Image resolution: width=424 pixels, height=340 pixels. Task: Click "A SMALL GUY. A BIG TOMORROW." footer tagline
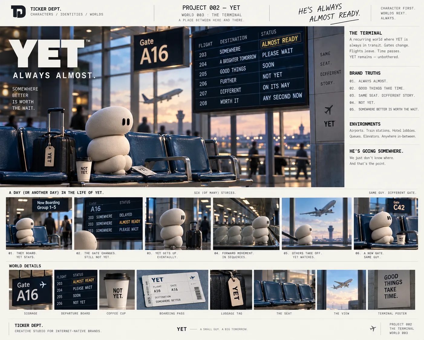[224, 329]
